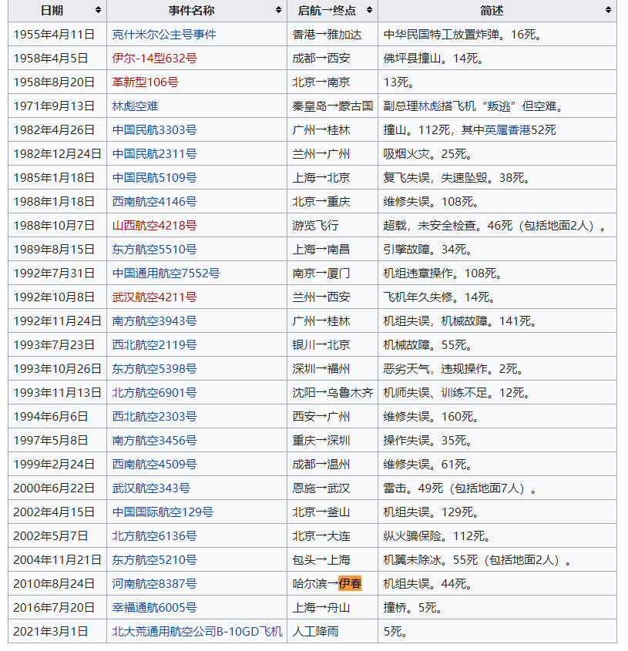
Task: Open the red link 革新型106号
Action: [x=146, y=82]
